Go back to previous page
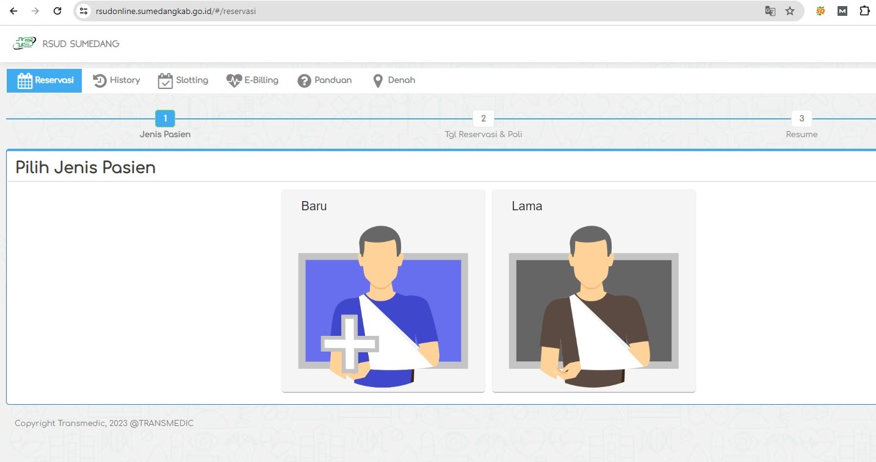876x462 pixels. pos(13,11)
